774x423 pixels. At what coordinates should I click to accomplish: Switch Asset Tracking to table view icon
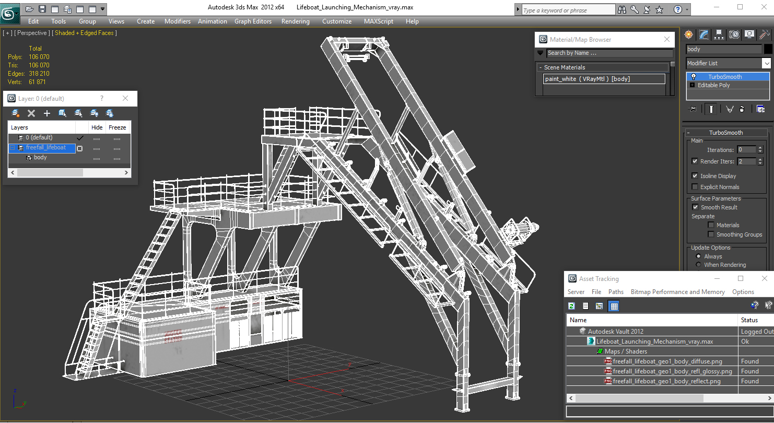pyautogui.click(x=614, y=306)
